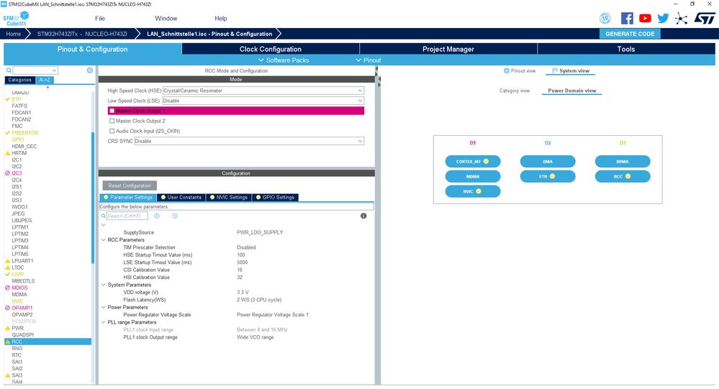Viewport: 719px width, 389px height.
Task: Click the CORTEX_M7 power domain button
Action: (473, 161)
